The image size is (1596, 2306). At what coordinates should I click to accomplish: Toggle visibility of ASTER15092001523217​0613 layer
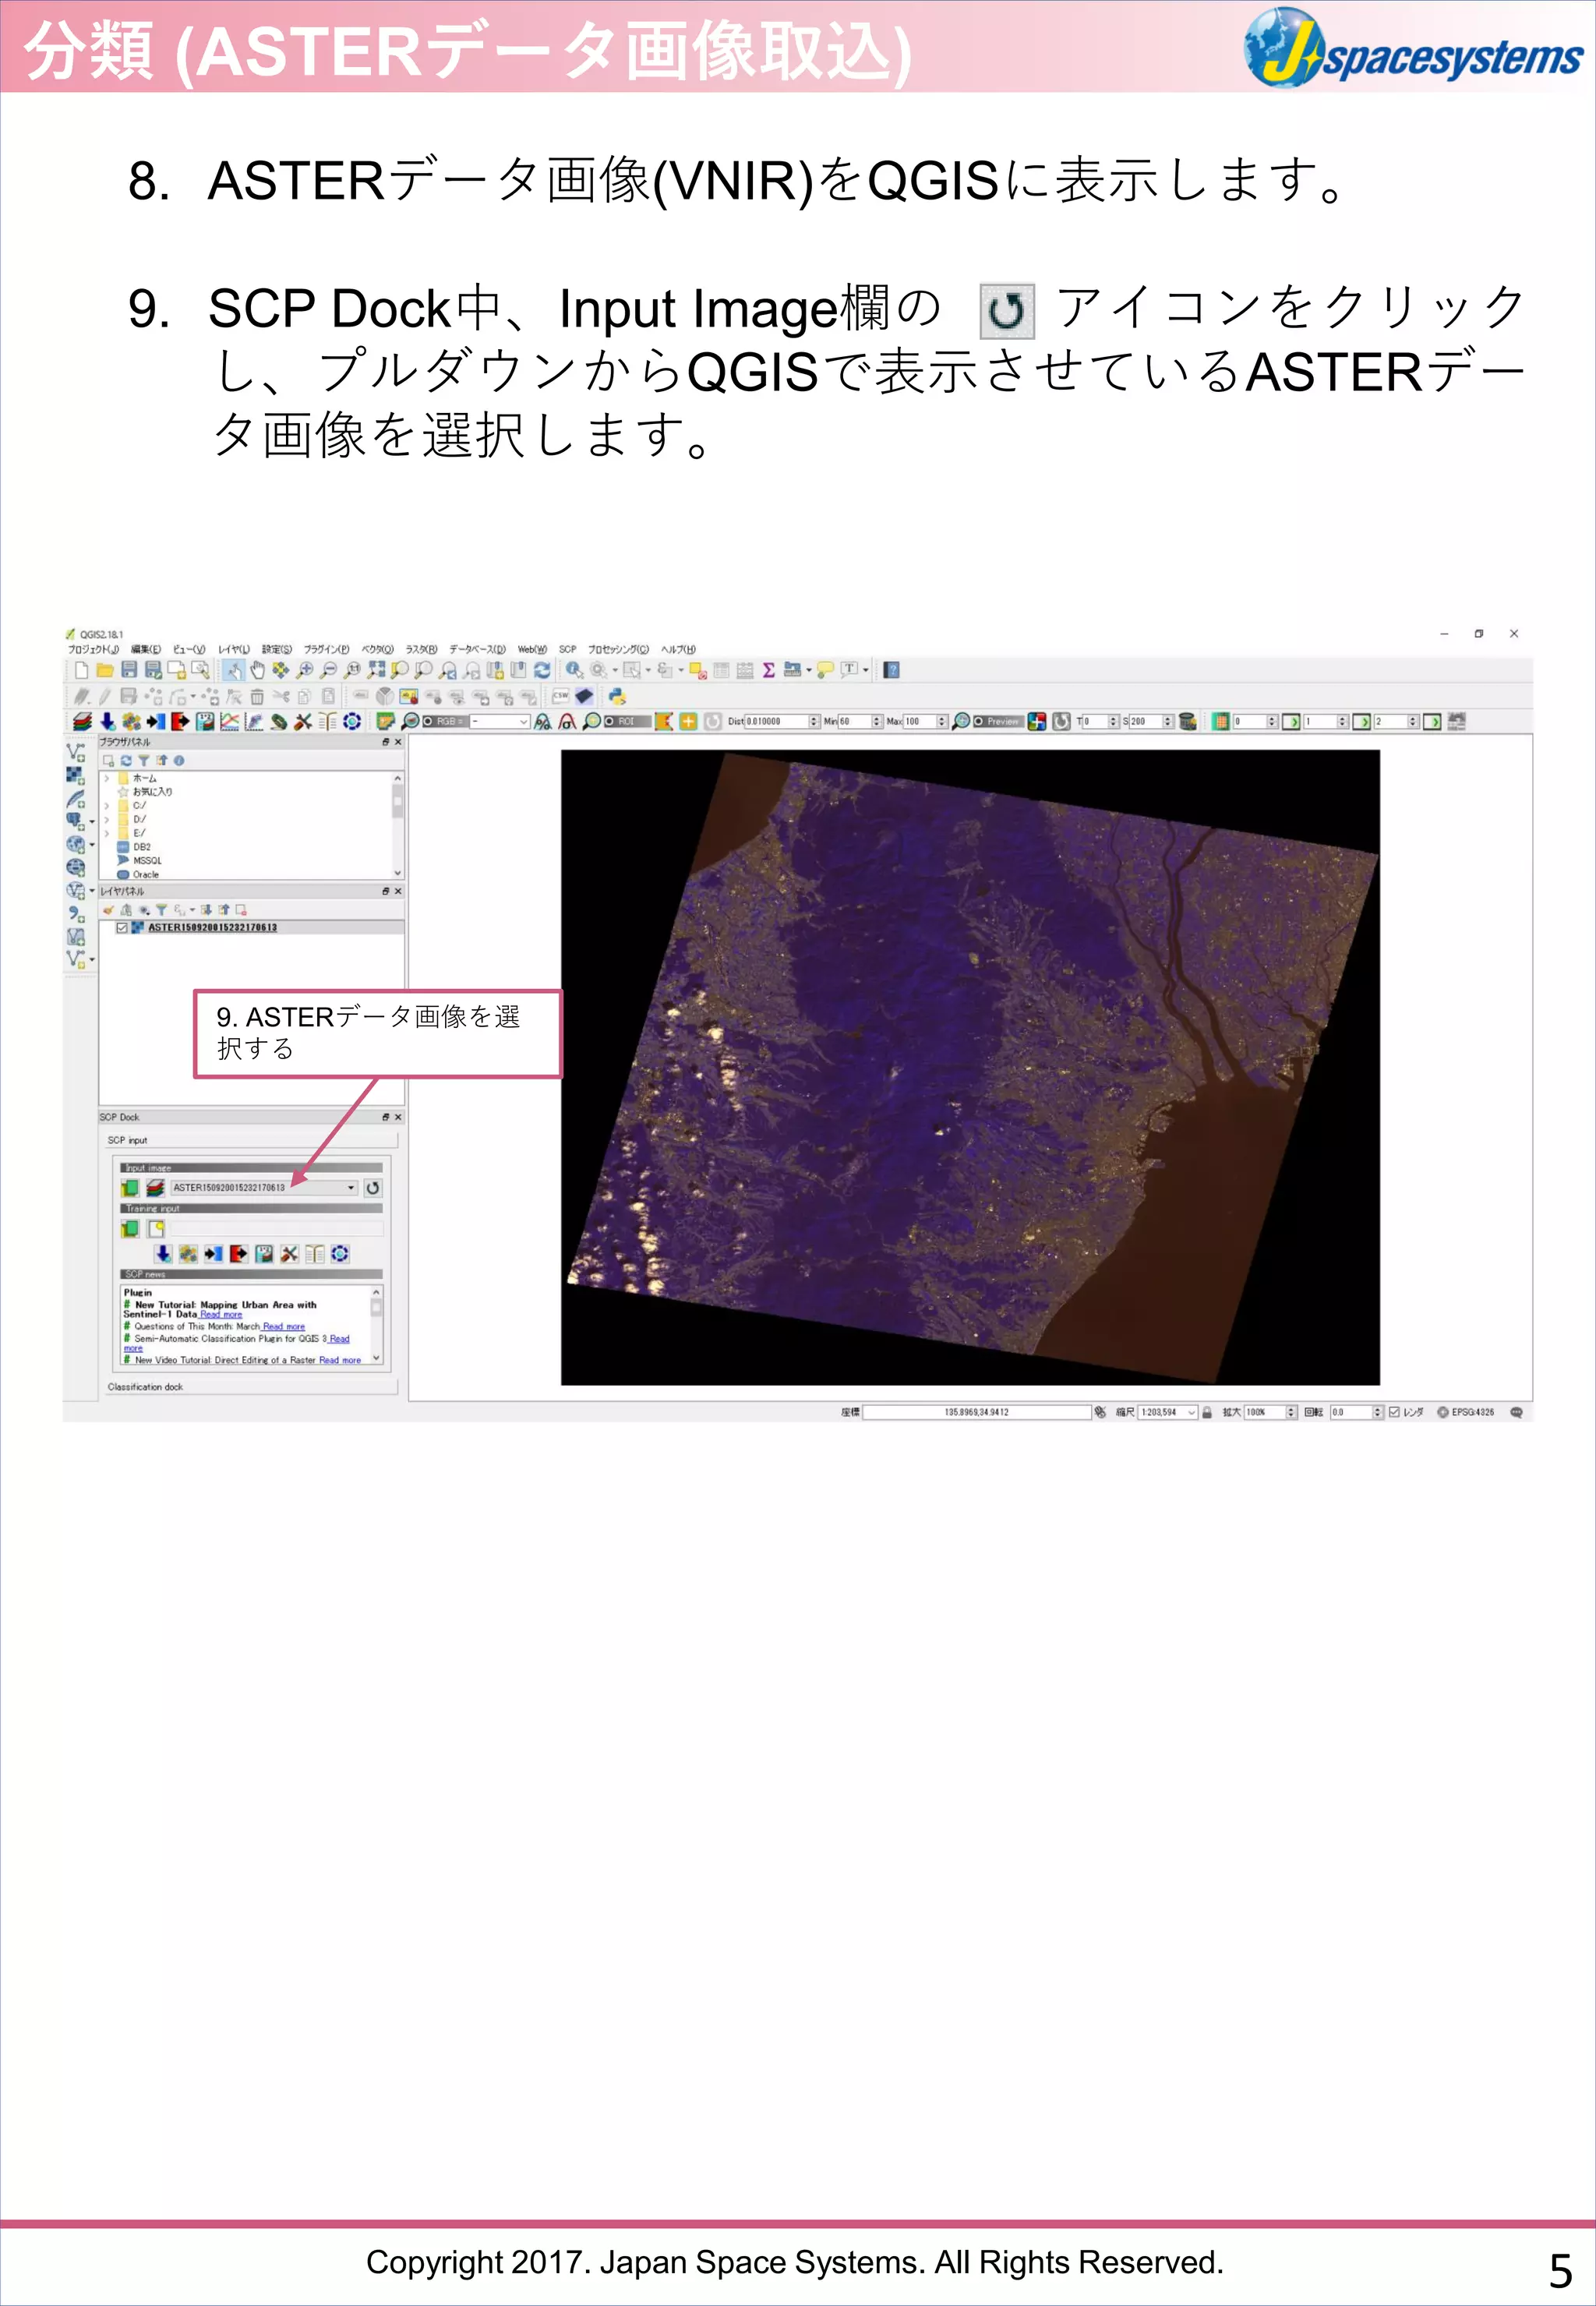tap(122, 928)
